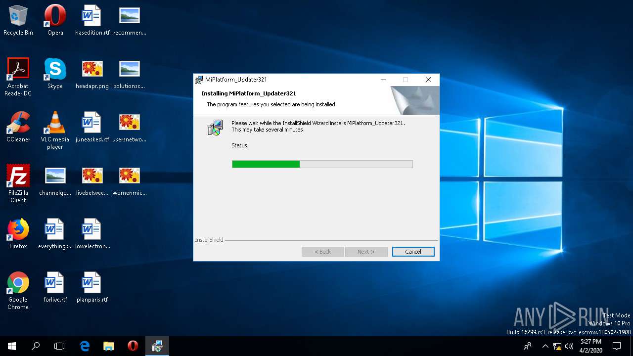The height and width of the screenshot is (356, 633).
Task: Launch the Skype desktop shortcut
Action: pyautogui.click(x=55, y=74)
